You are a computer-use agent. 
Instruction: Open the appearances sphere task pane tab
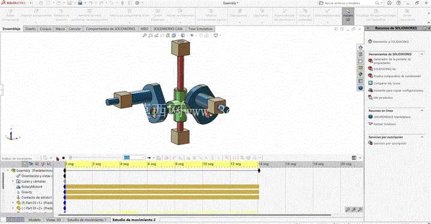[x=360, y=74]
